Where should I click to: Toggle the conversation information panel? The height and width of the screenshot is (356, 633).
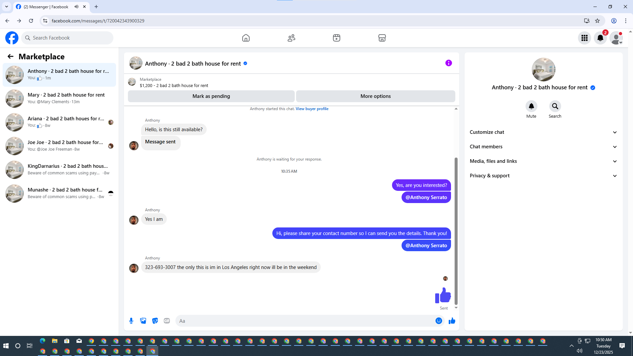tap(448, 63)
